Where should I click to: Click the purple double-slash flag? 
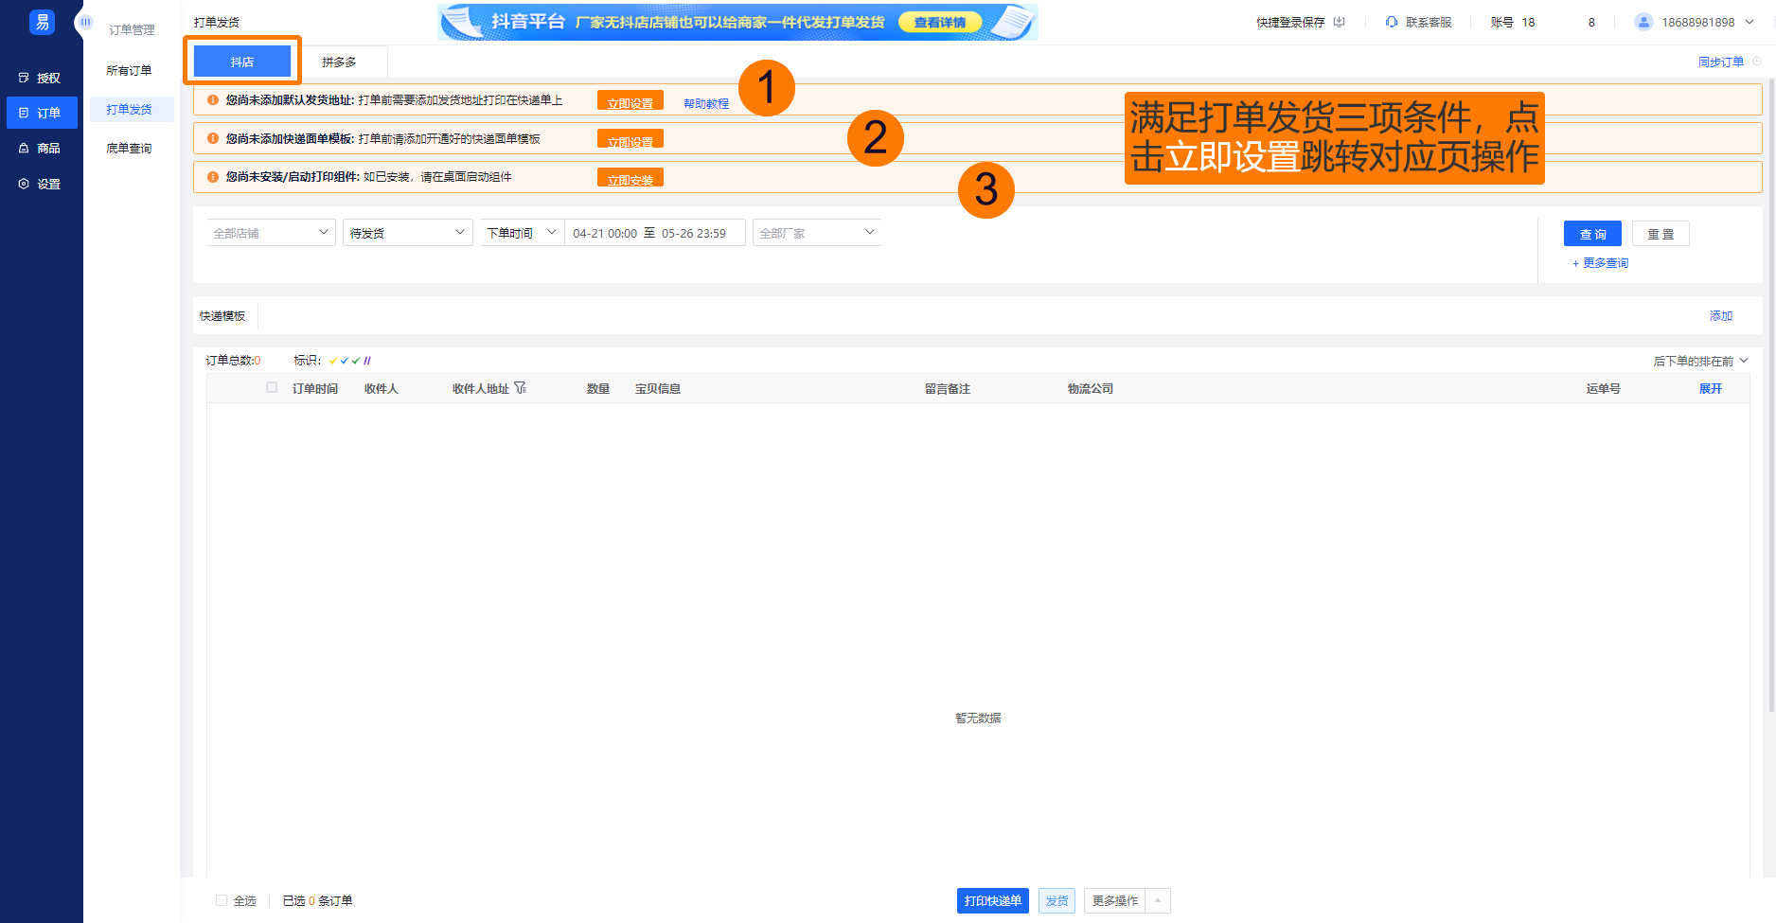[x=367, y=361]
